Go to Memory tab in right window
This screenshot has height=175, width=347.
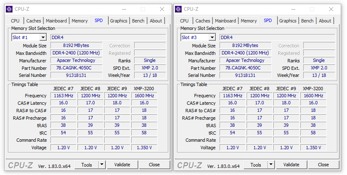coord(249,21)
